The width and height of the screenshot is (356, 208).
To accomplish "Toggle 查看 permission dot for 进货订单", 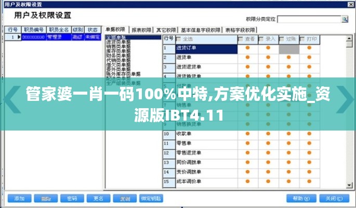I will [x=247, y=48].
